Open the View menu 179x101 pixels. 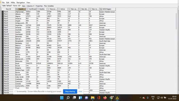[28, 3]
